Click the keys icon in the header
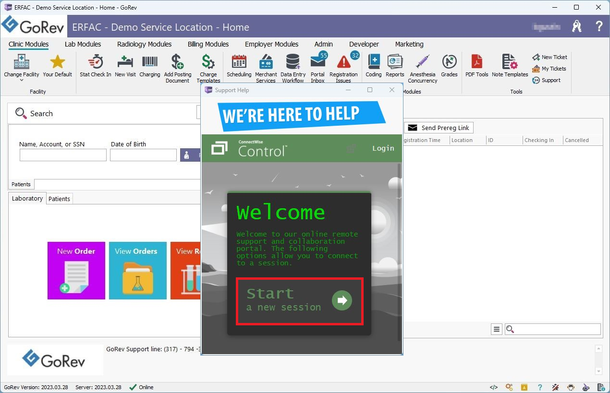This screenshot has width=610, height=393. (577, 26)
